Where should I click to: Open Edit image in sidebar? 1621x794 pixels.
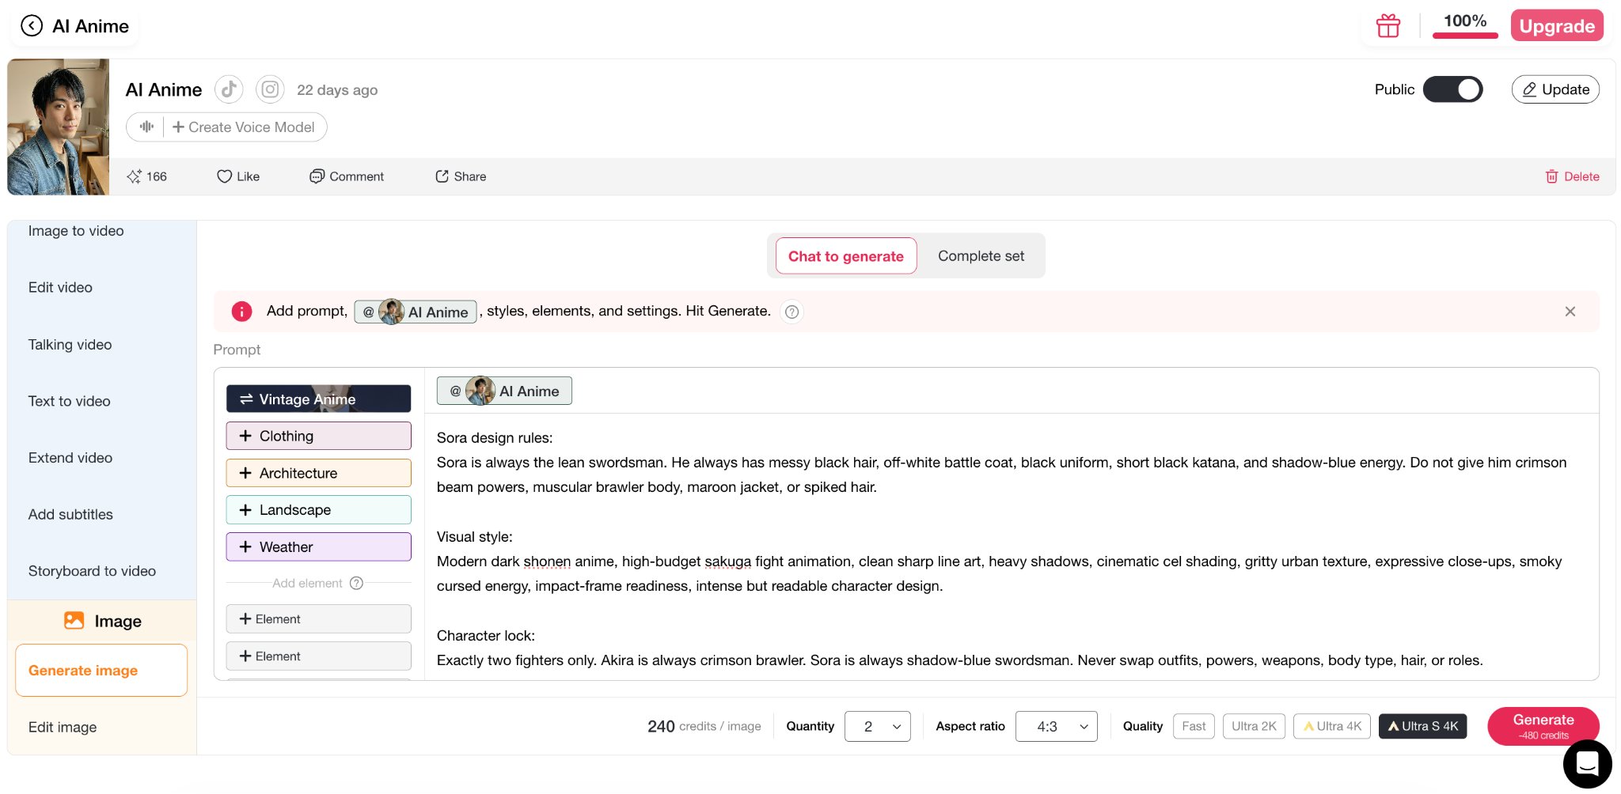click(63, 728)
